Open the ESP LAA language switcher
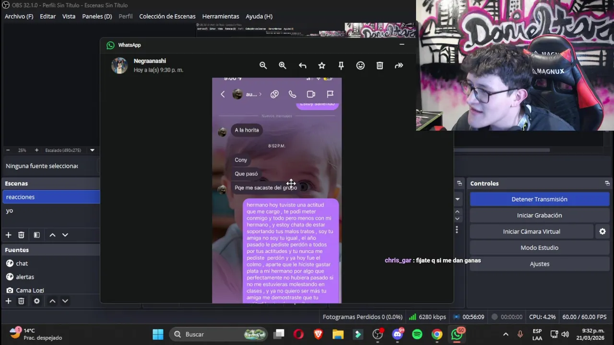Image resolution: width=614 pixels, height=345 pixels. [x=537, y=334]
